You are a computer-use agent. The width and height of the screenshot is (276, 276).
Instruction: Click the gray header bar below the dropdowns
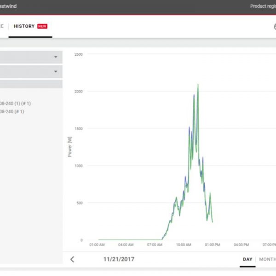(31, 84)
